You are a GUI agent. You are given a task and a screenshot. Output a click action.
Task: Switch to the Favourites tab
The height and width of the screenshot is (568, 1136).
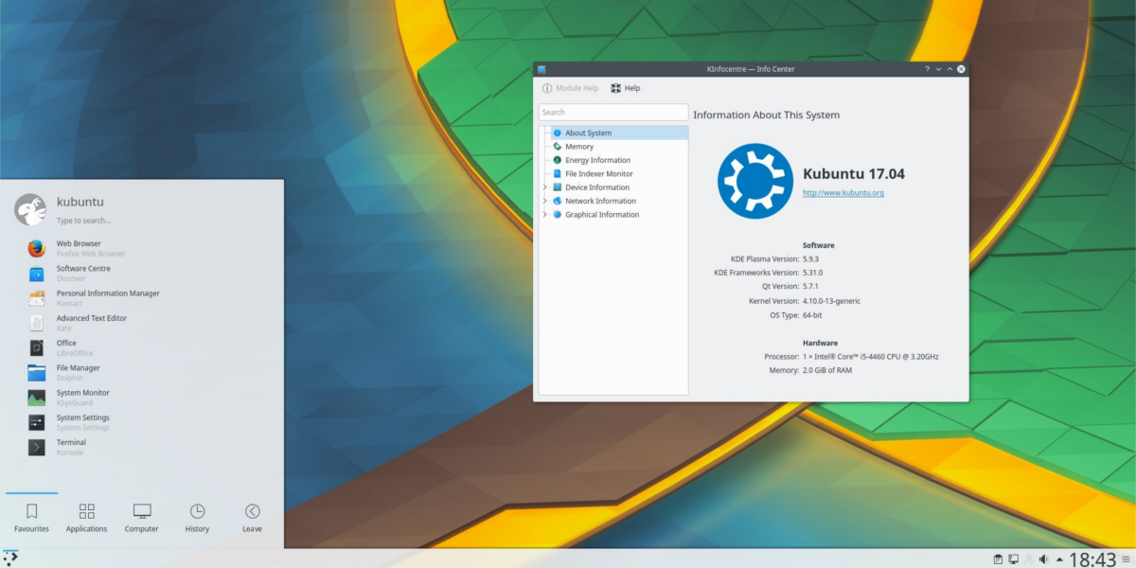(31, 518)
